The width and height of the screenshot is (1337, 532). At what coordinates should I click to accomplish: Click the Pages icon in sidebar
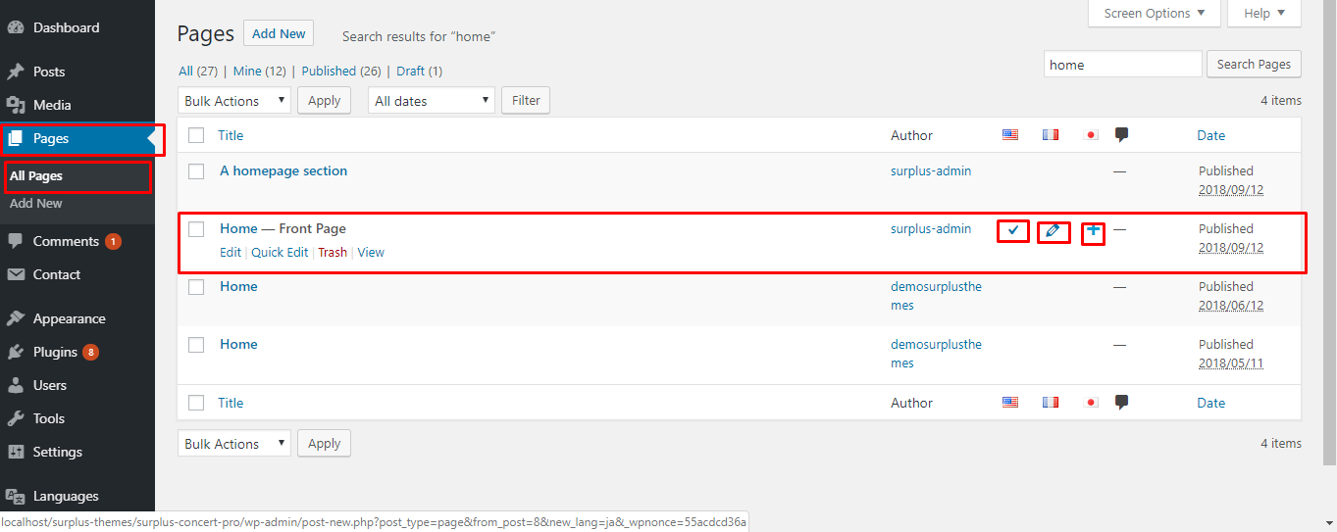(x=16, y=138)
